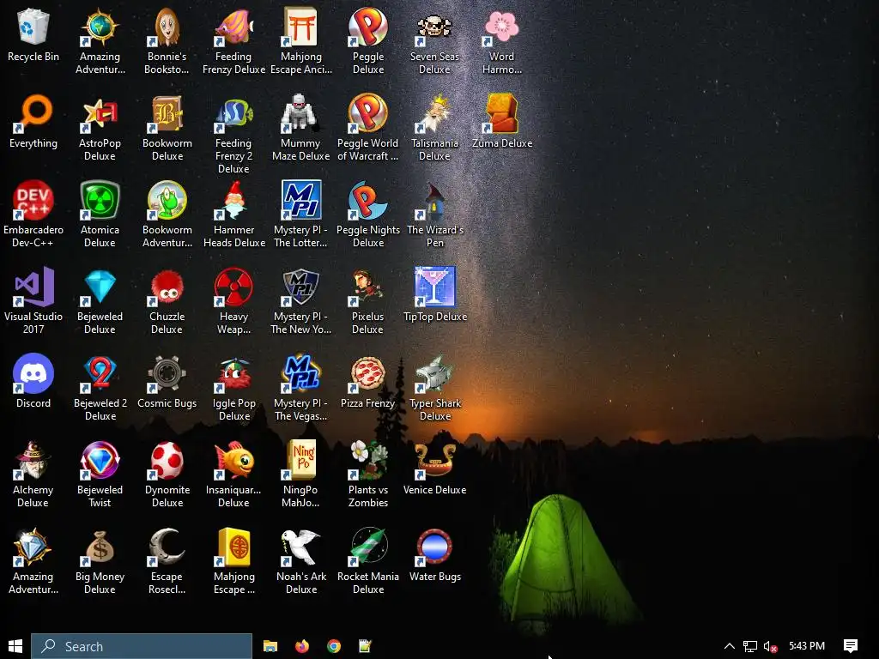Show hidden system tray icons
Screen dimensions: 879x659
click(730, 646)
